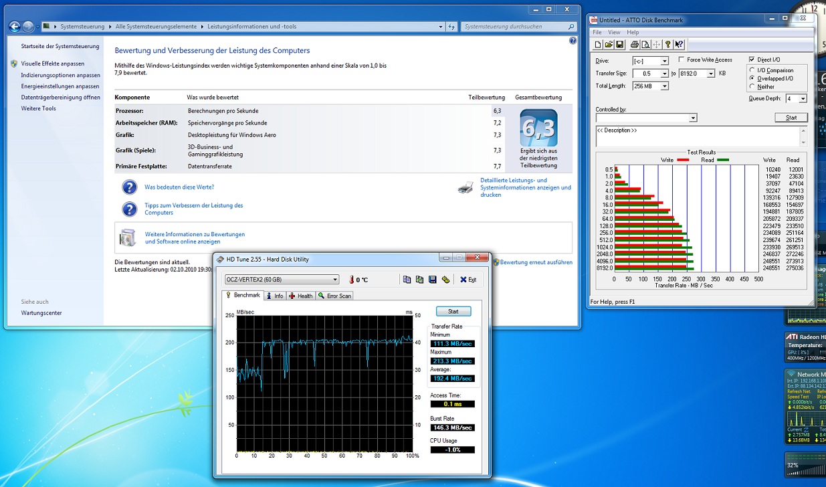Select the Benchmark tab in HD Tune

point(243,295)
